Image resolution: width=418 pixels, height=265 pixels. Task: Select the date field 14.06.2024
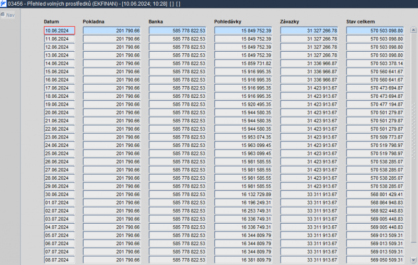[60, 63]
